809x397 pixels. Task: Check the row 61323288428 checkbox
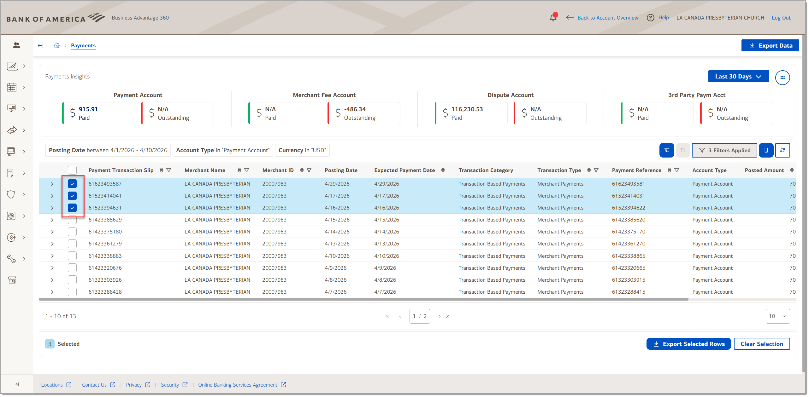pos(72,292)
